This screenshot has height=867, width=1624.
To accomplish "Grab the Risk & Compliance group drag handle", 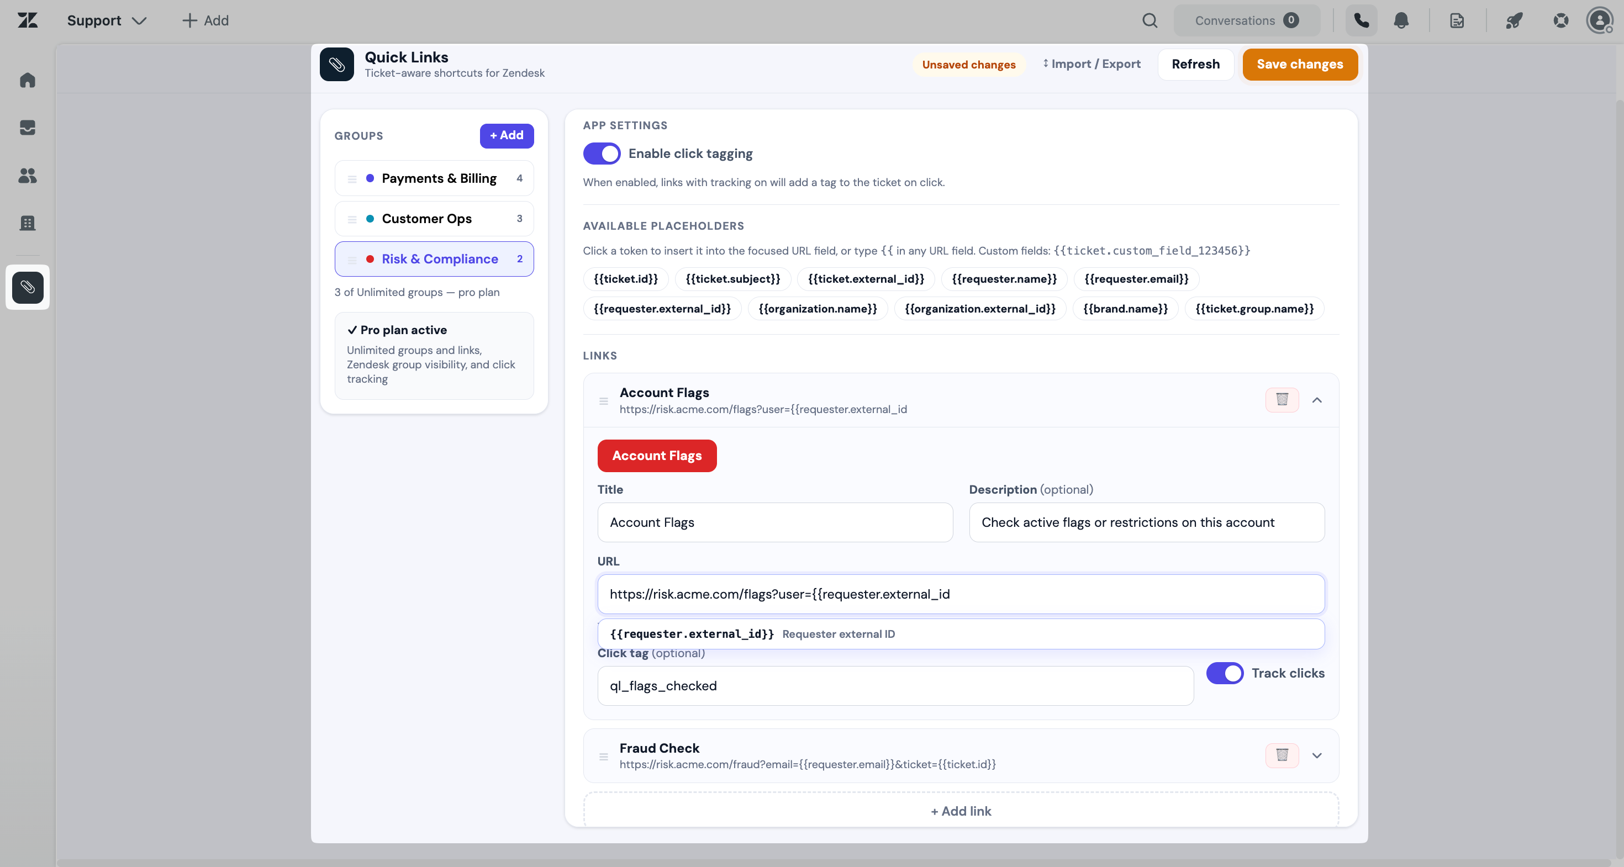I will coord(352,260).
